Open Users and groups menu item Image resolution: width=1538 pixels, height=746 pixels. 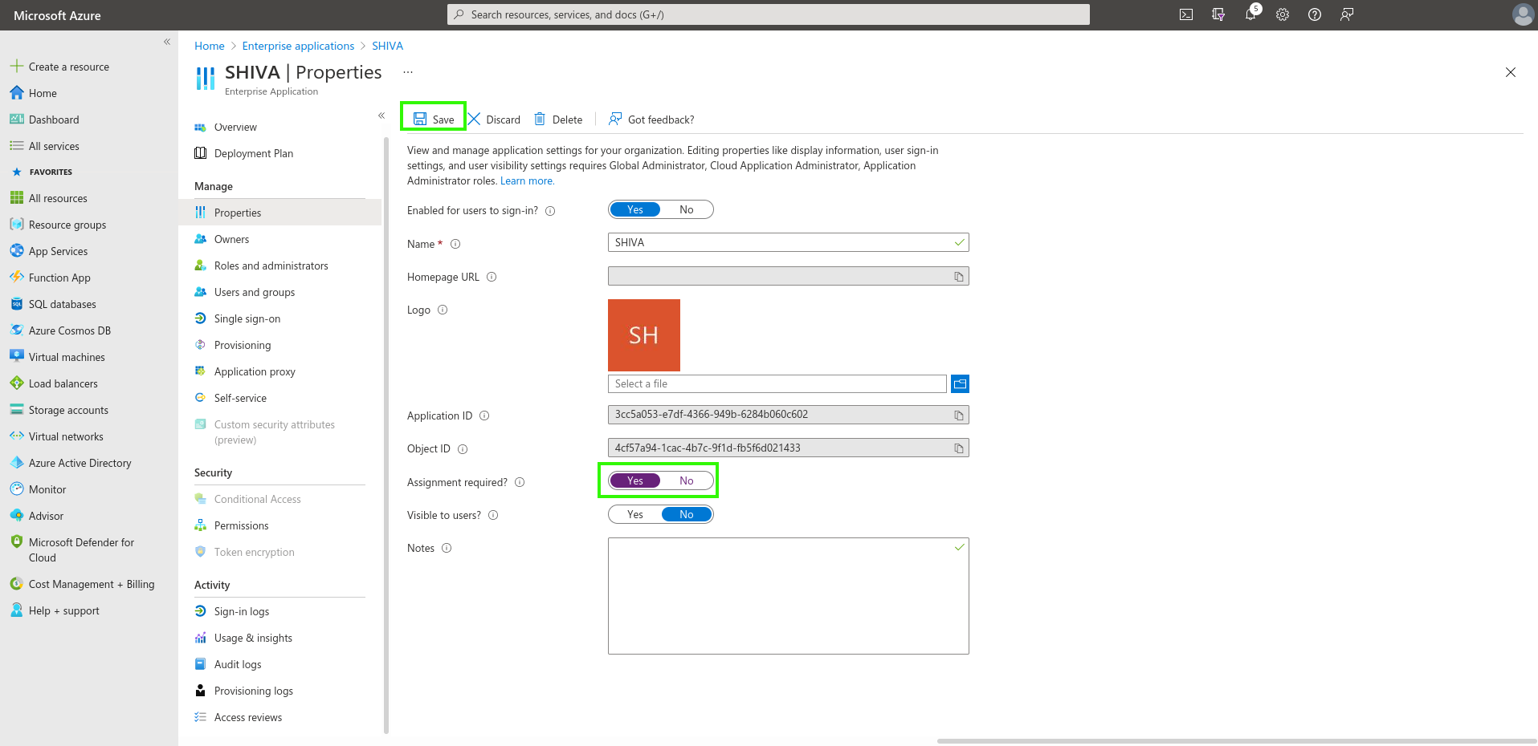pos(254,292)
